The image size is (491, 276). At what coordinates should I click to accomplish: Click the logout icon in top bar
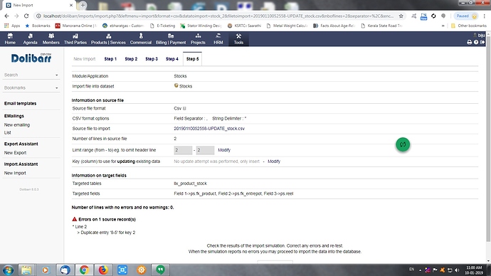[482, 42]
